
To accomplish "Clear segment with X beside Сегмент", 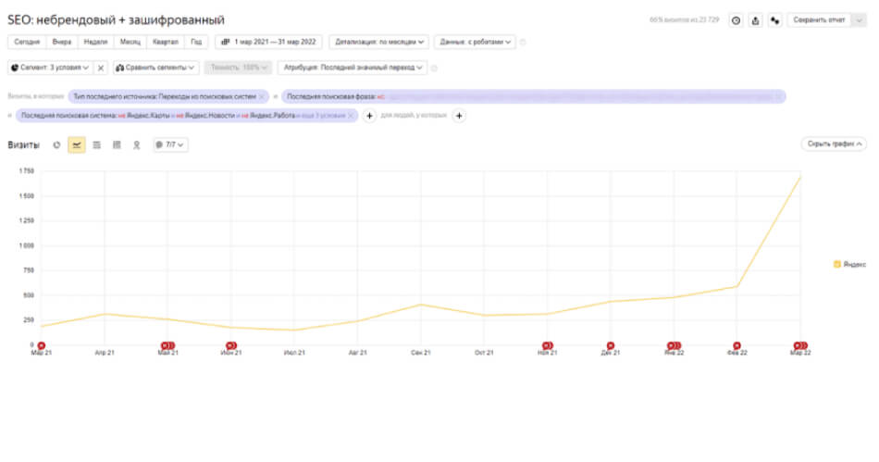I will click(x=100, y=68).
